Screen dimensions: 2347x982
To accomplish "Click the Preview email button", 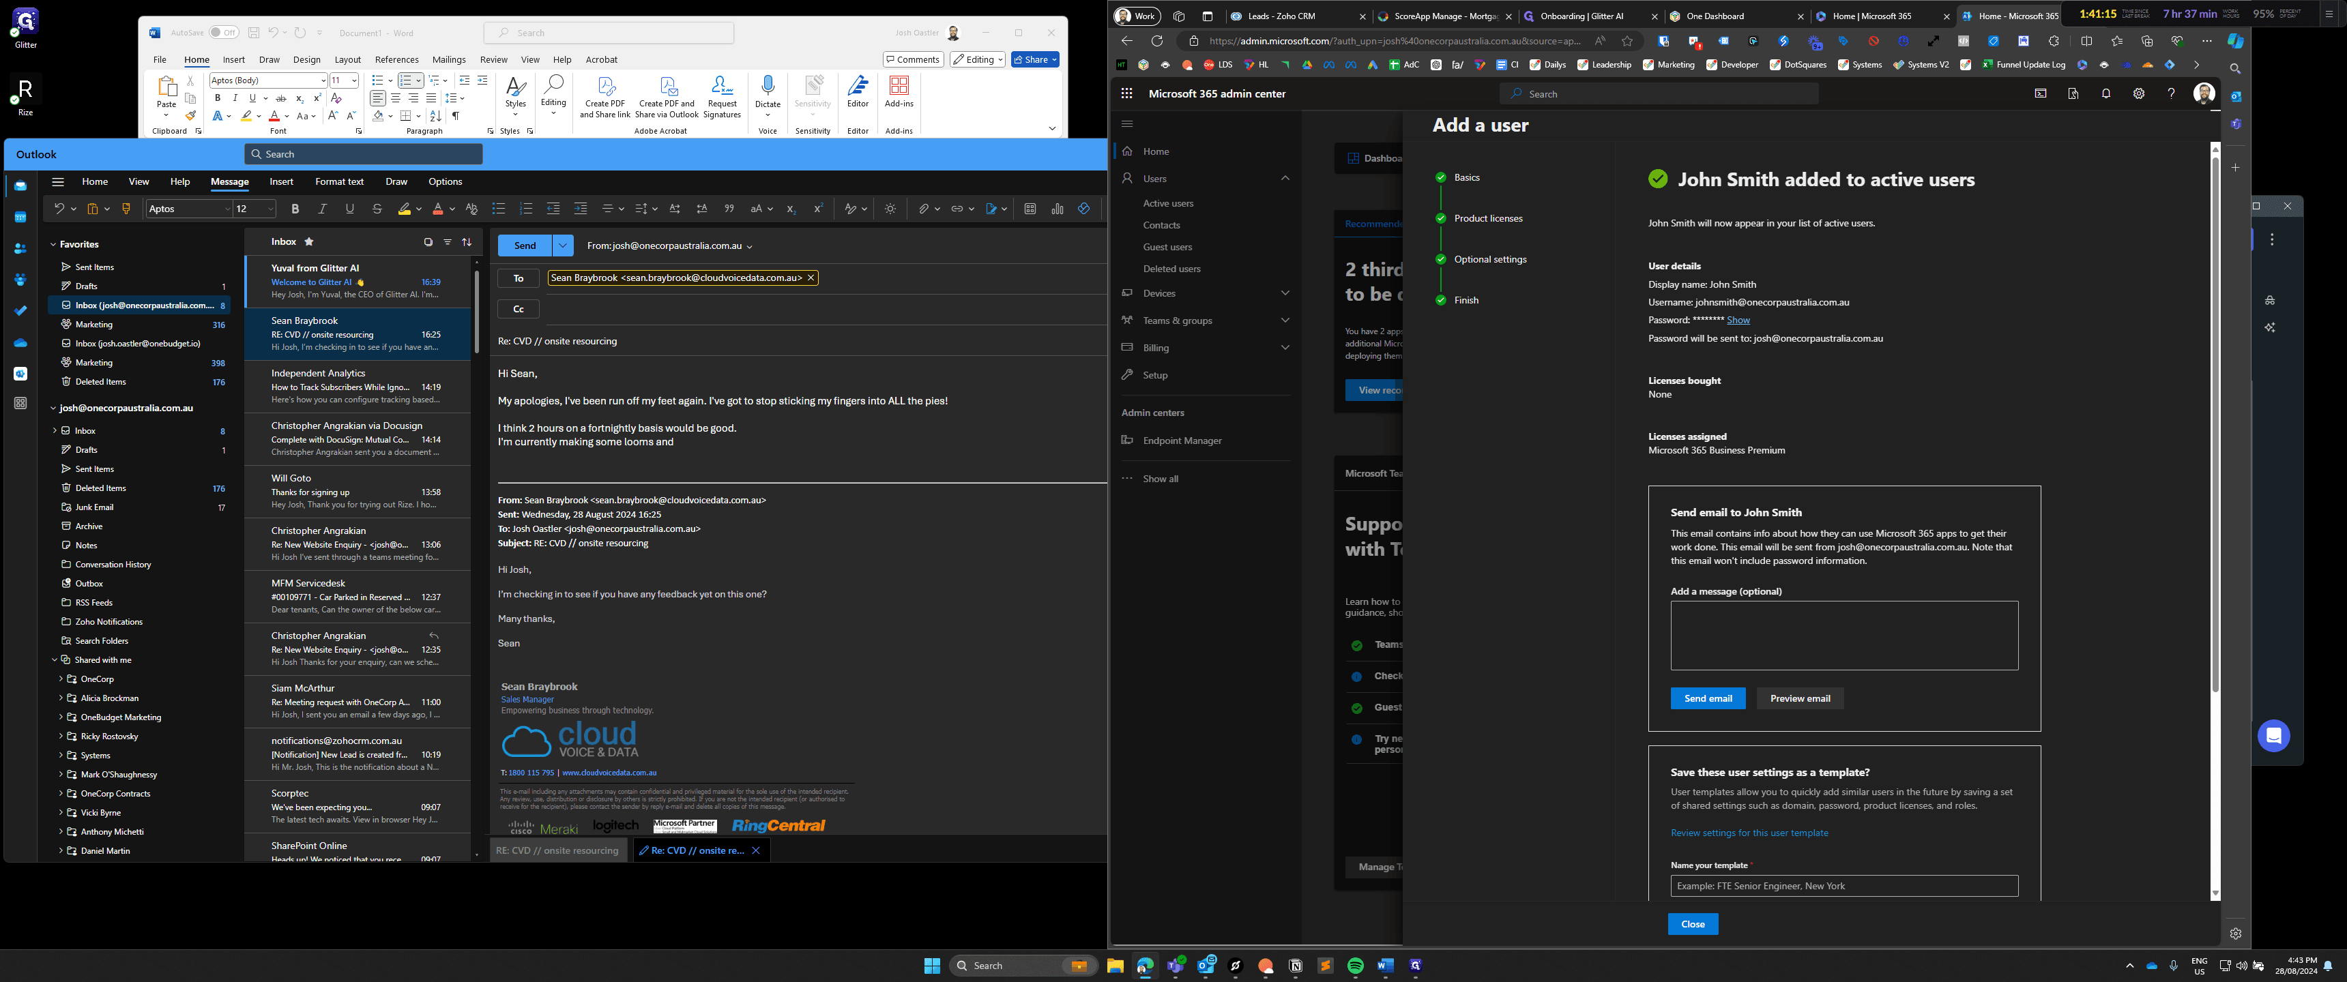I will [1799, 699].
